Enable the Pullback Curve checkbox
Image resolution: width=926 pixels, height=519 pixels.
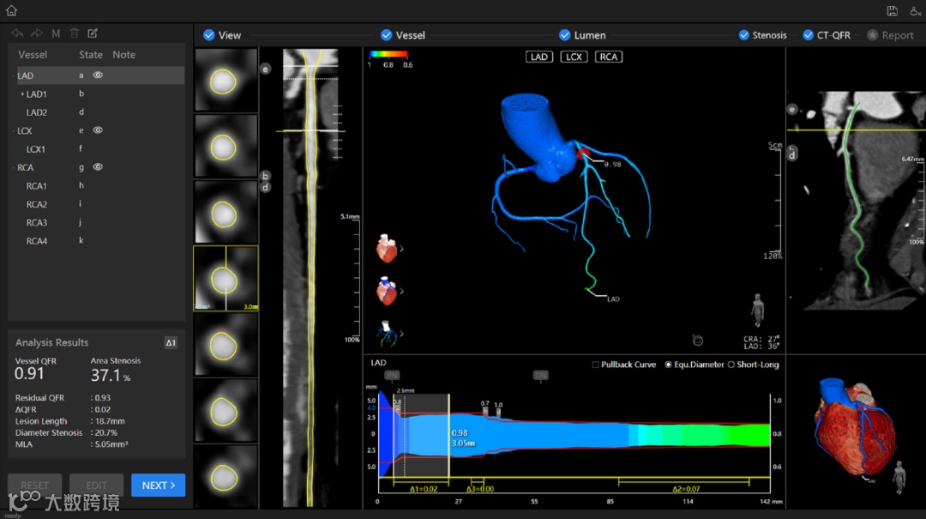pyautogui.click(x=596, y=365)
